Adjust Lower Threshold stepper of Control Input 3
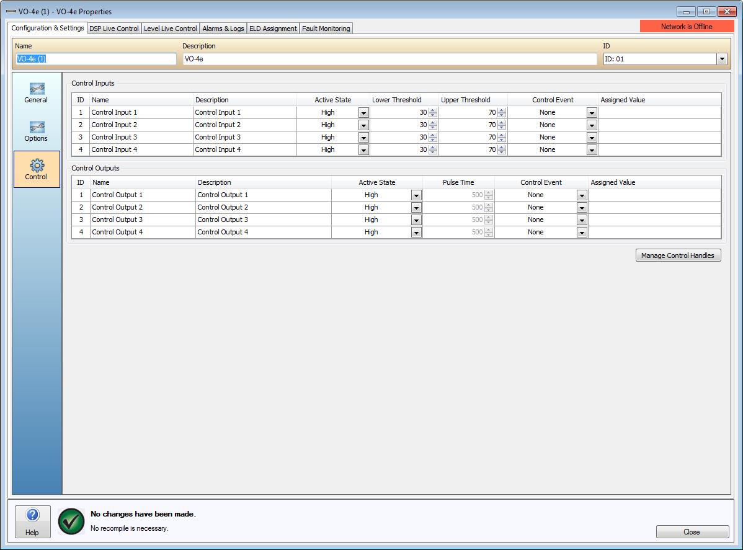This screenshot has height=550, width=743. click(433, 138)
